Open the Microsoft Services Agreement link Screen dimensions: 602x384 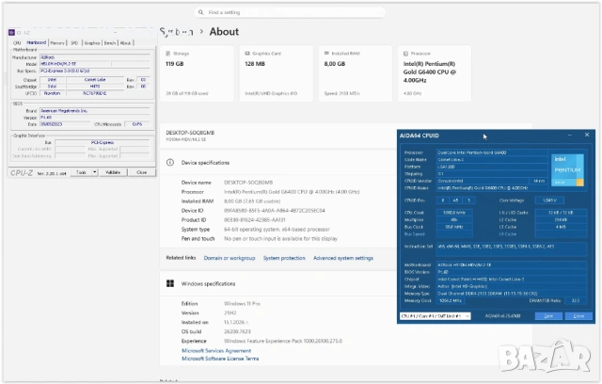click(216, 351)
